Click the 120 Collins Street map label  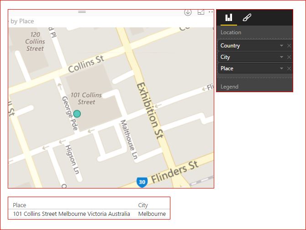point(35,42)
